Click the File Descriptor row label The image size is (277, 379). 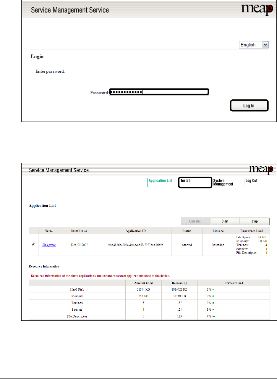[x=77, y=317]
